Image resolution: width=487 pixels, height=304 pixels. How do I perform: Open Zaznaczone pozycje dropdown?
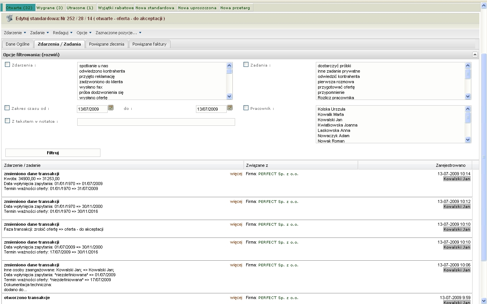(118, 33)
